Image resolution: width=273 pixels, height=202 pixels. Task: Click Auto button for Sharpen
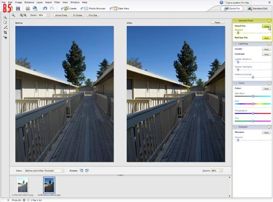tap(266, 132)
